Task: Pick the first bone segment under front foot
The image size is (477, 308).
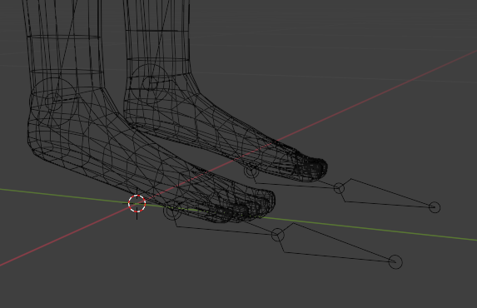Action: click(225, 226)
